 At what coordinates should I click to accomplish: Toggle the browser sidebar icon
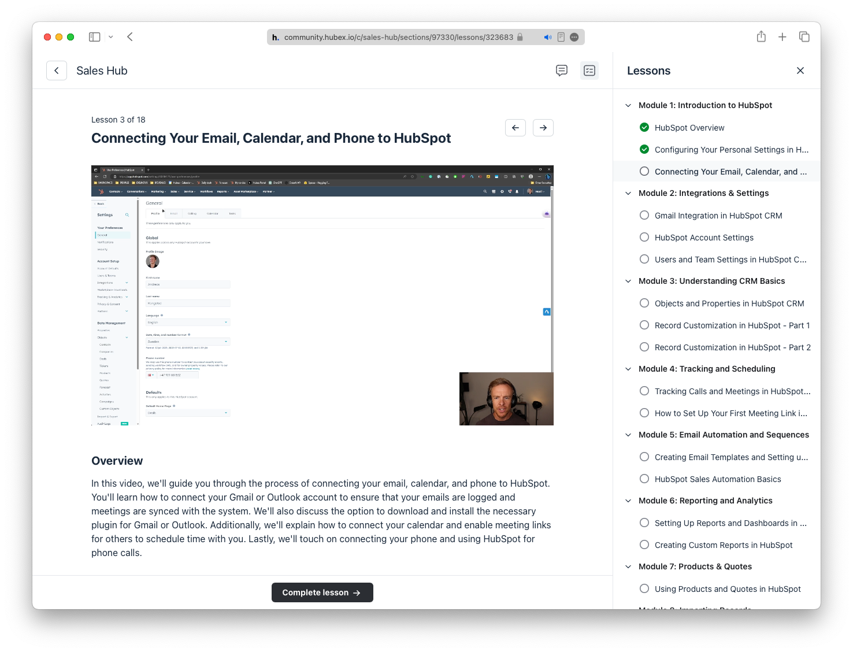point(95,37)
